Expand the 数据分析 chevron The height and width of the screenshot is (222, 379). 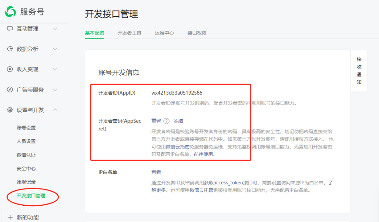[55, 49]
